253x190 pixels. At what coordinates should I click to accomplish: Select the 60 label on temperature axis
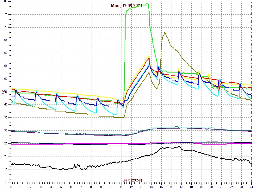coord(5,53)
